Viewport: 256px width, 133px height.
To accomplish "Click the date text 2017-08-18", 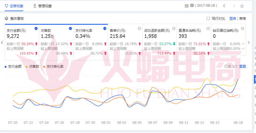I will (206, 6).
